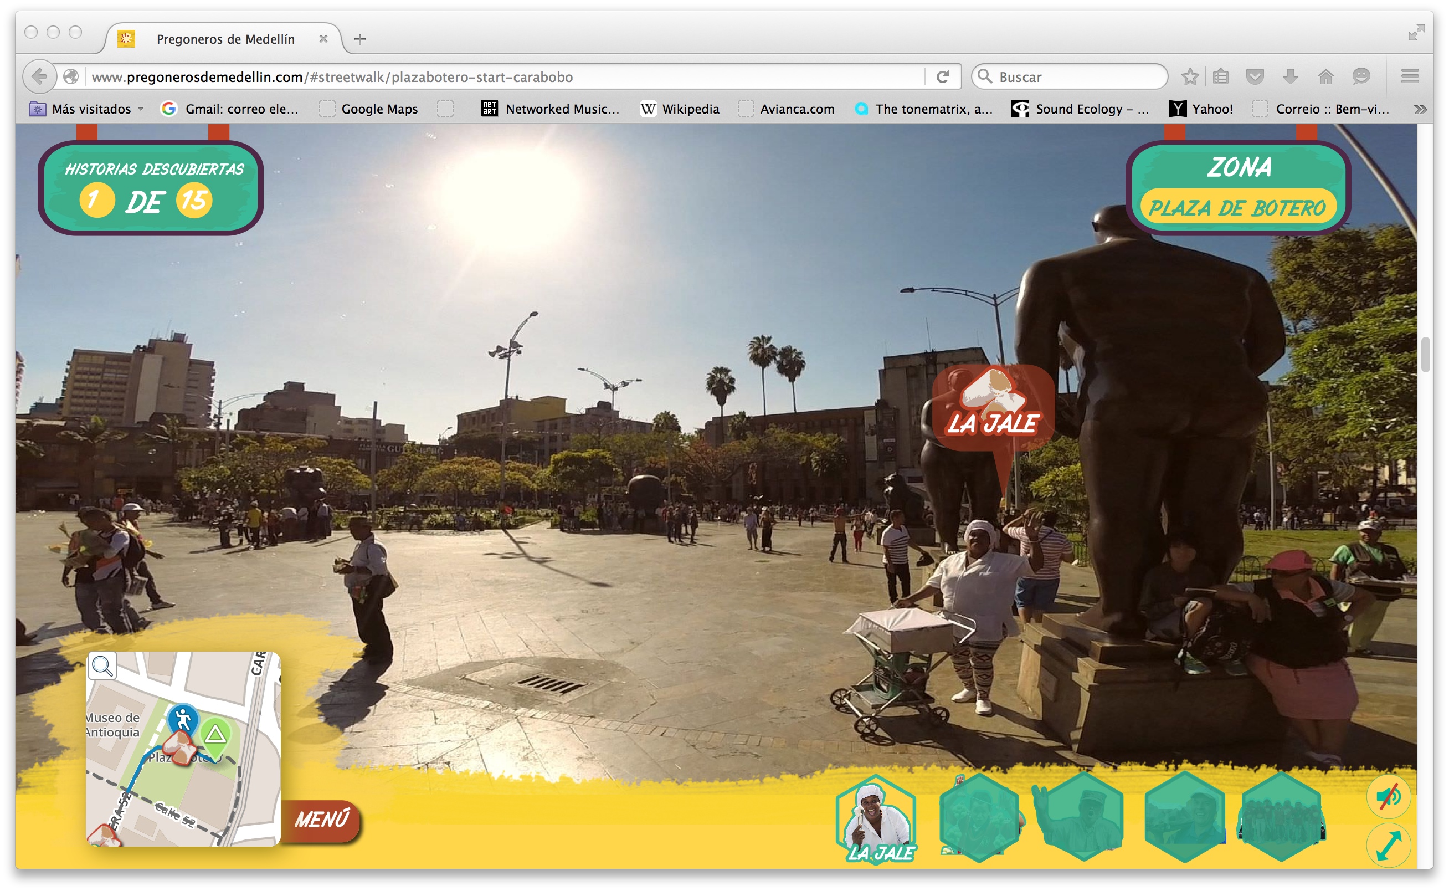
Task: Reload the page with the refresh icon
Action: pyautogui.click(x=942, y=76)
